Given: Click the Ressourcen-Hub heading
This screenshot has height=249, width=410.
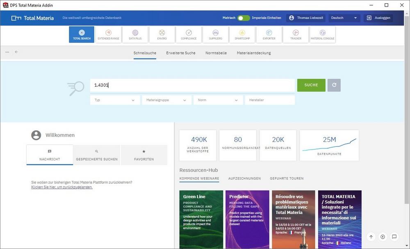Looking at the screenshot, I should pos(198,170).
